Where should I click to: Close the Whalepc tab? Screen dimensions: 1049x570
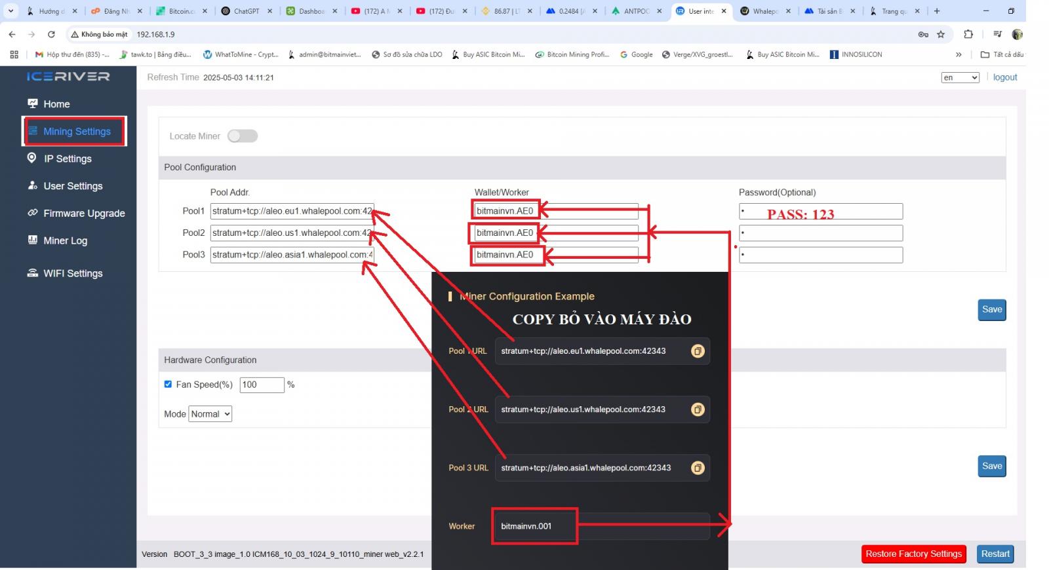(x=788, y=11)
